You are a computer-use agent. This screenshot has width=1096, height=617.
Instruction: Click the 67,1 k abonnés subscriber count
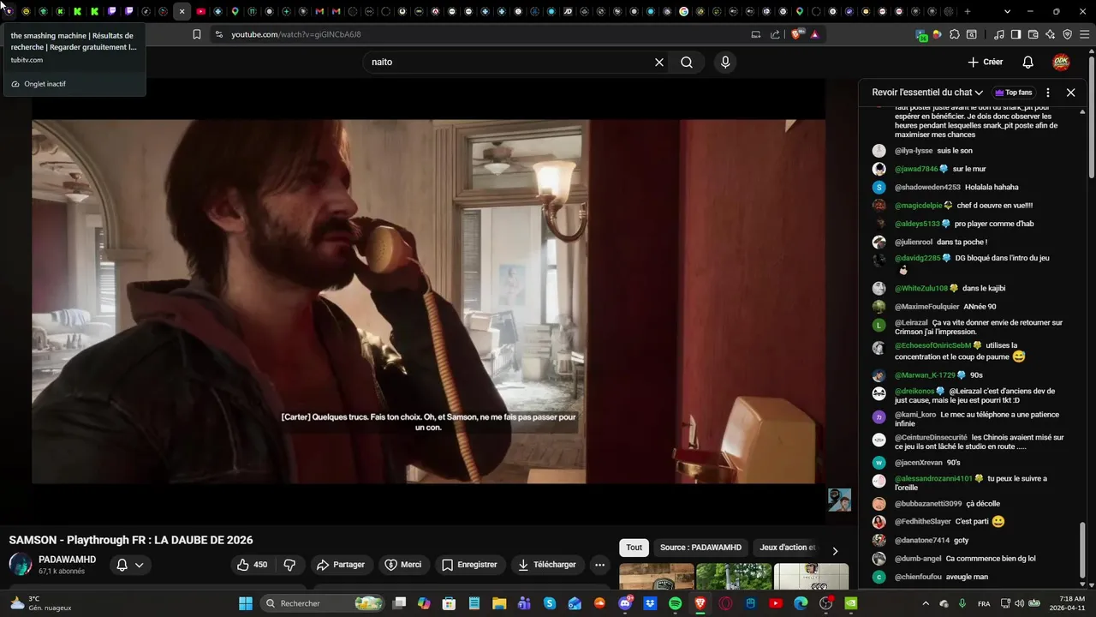click(x=62, y=572)
